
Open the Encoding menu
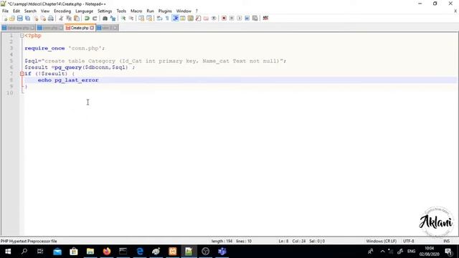coord(62,11)
